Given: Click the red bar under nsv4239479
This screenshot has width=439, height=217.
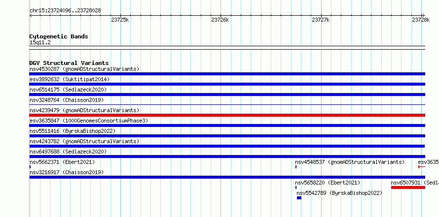Looking at the screenshot, I should coord(227,115).
